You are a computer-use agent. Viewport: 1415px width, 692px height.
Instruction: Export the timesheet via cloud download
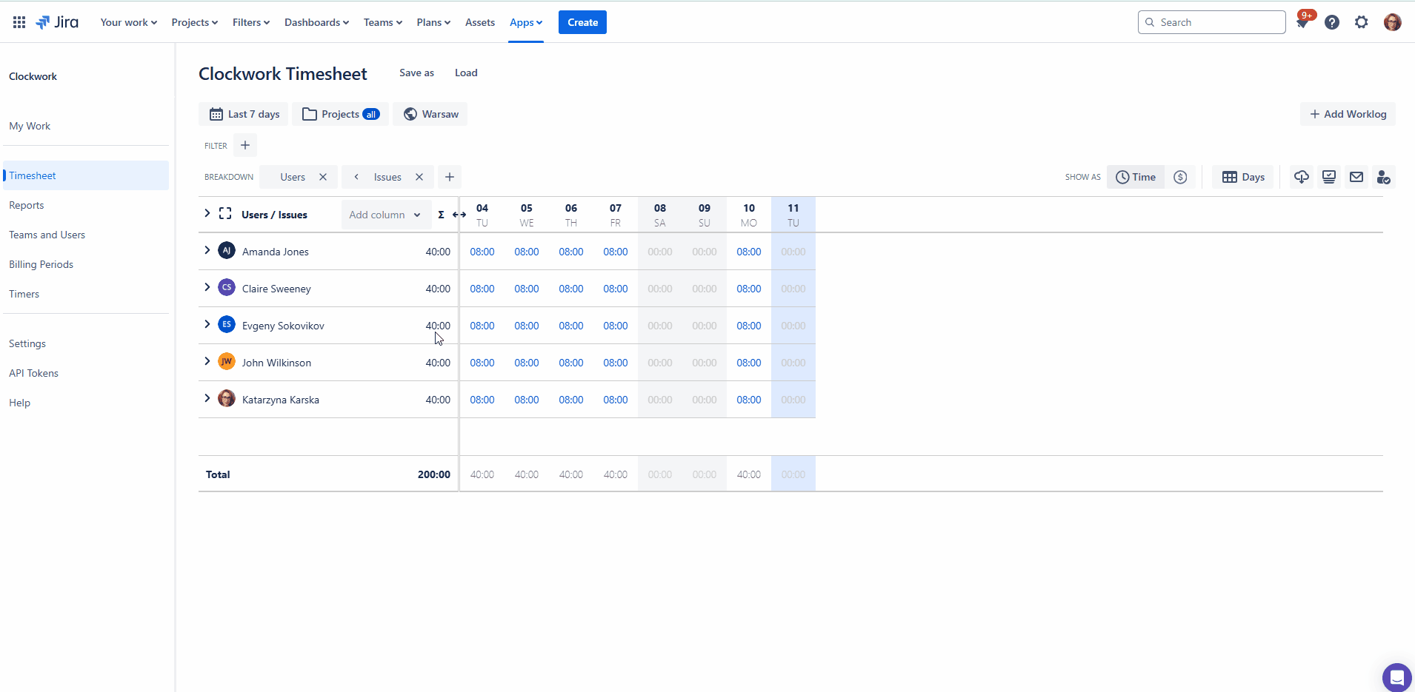(1302, 177)
